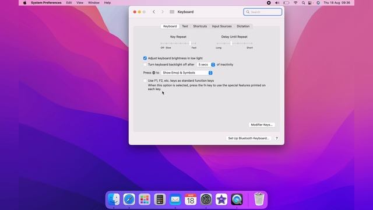Click the Key Repeat slider
The width and height of the screenshot is (373, 210).
tap(178, 43)
